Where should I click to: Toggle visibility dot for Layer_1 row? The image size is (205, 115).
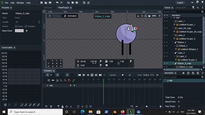click(x=165, y=21)
